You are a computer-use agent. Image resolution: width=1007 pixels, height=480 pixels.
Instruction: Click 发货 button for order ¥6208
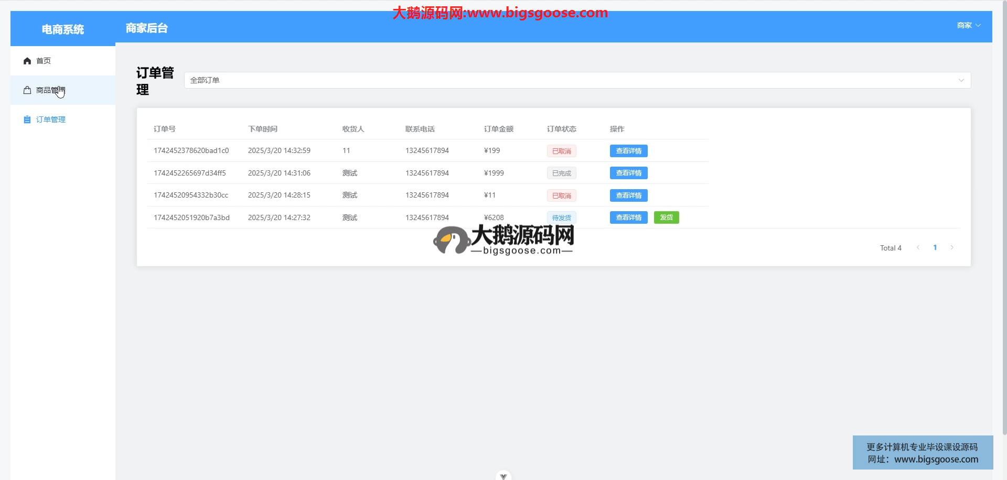[x=666, y=217]
